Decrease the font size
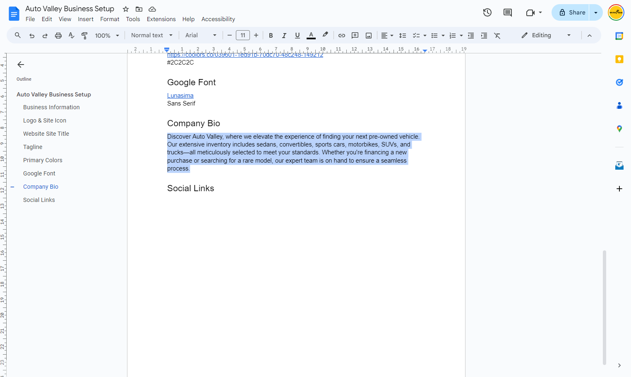Screen dimensions: 631x377 tap(230, 36)
